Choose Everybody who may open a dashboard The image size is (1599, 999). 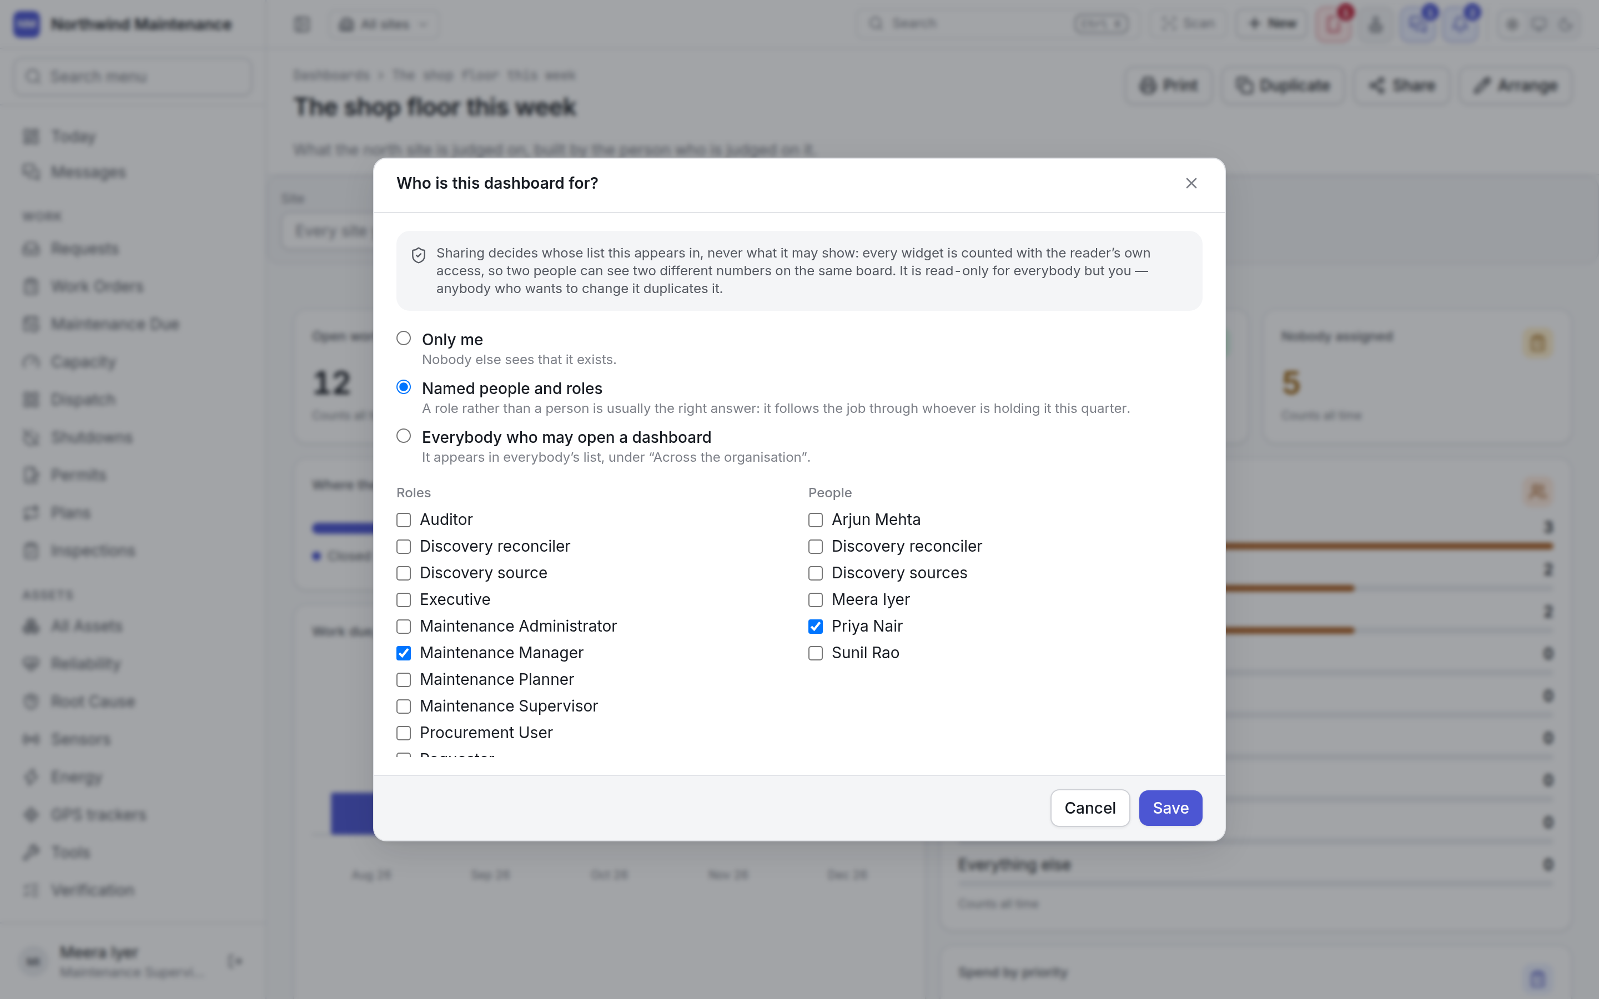pyautogui.click(x=404, y=436)
